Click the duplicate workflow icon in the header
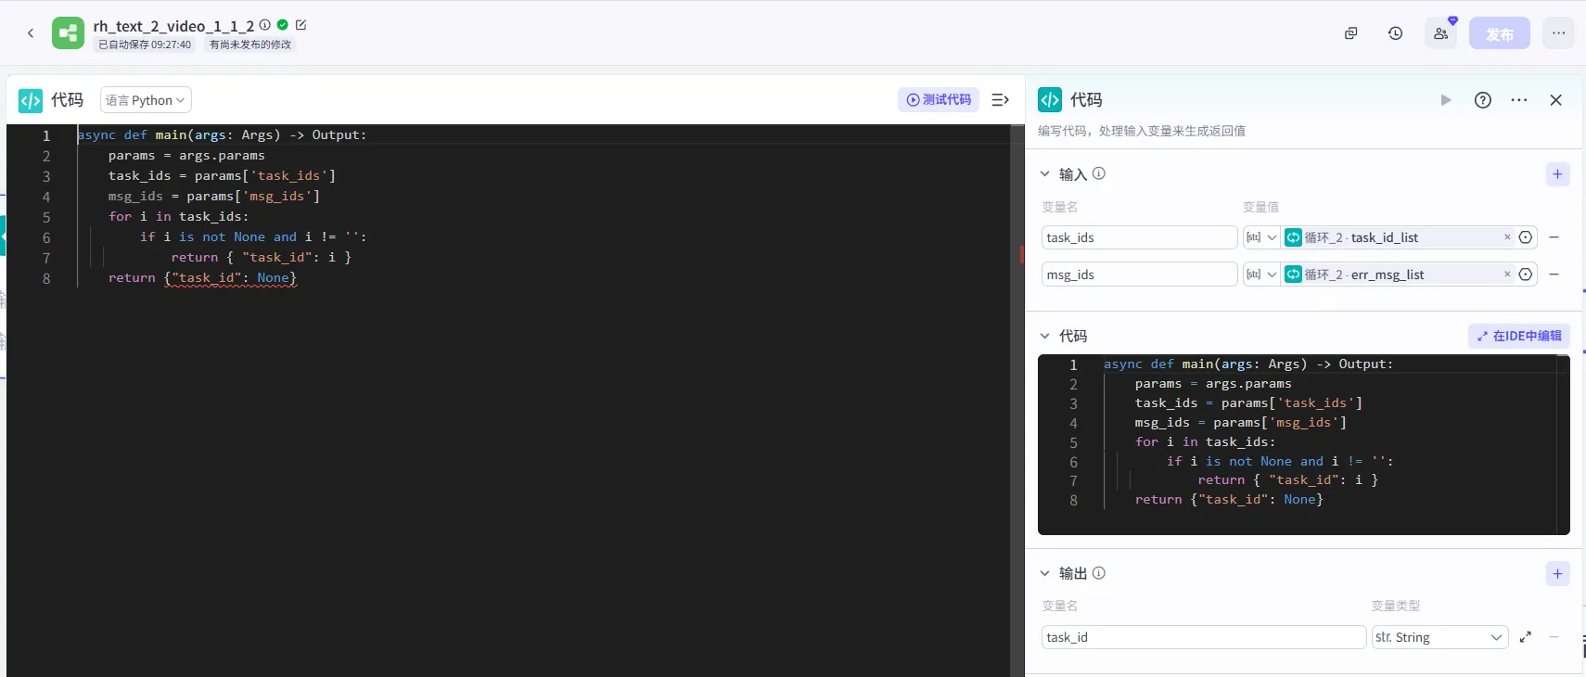This screenshot has width=1586, height=677. pos(1351,33)
